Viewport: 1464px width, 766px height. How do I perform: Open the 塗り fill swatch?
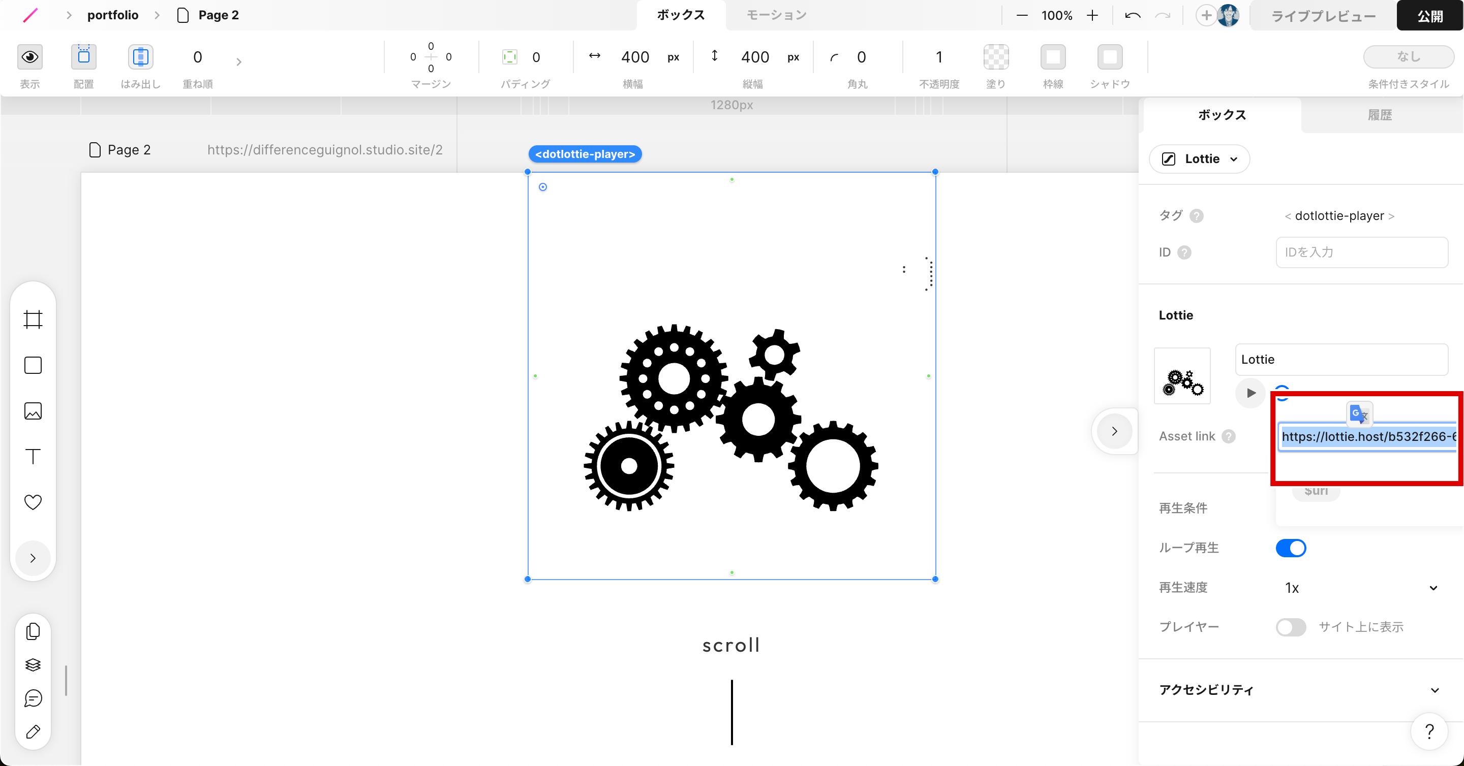(996, 57)
